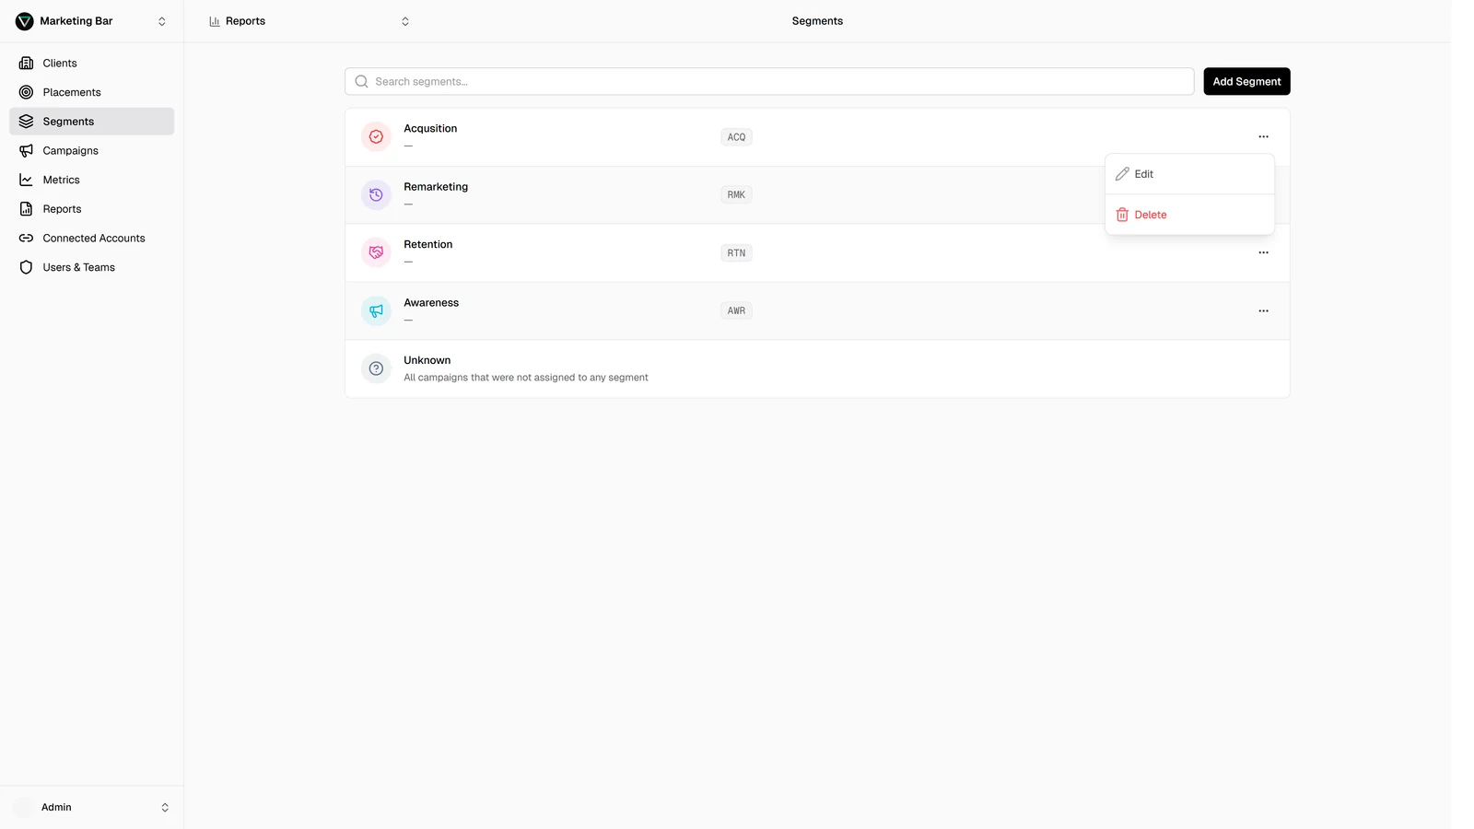Click the Reports bar chart icon in header
The height and width of the screenshot is (829, 1474).
[215, 21]
